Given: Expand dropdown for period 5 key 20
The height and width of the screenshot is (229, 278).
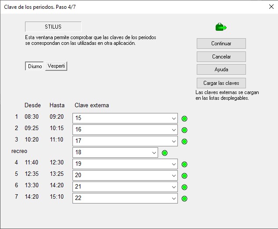Looking at the screenshot, I should tap(174, 175).
